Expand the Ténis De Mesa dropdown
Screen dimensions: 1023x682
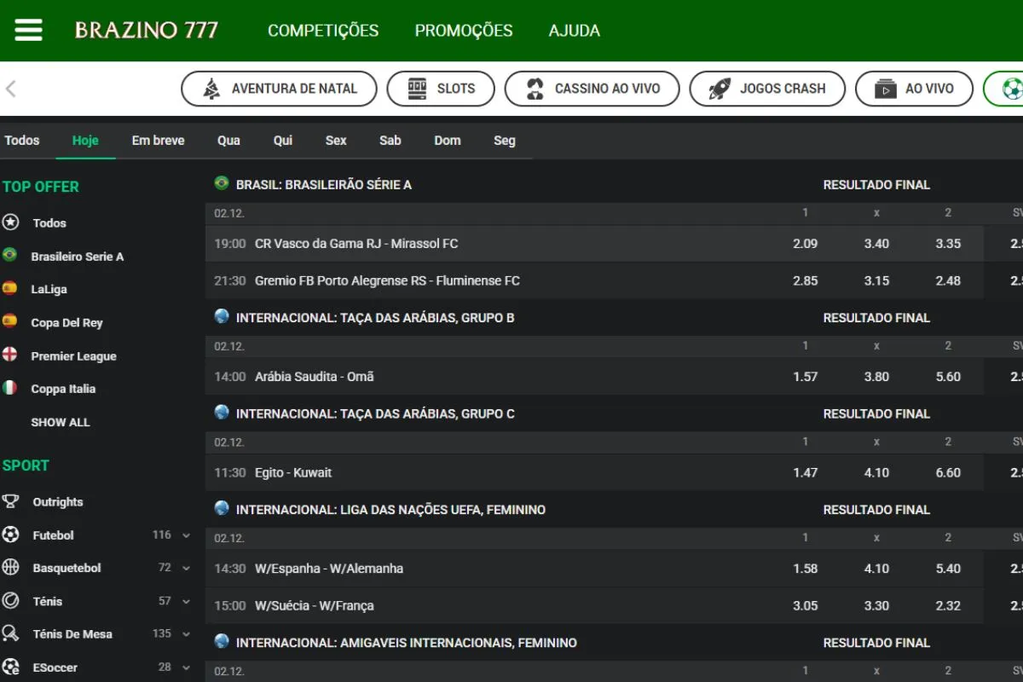click(186, 634)
